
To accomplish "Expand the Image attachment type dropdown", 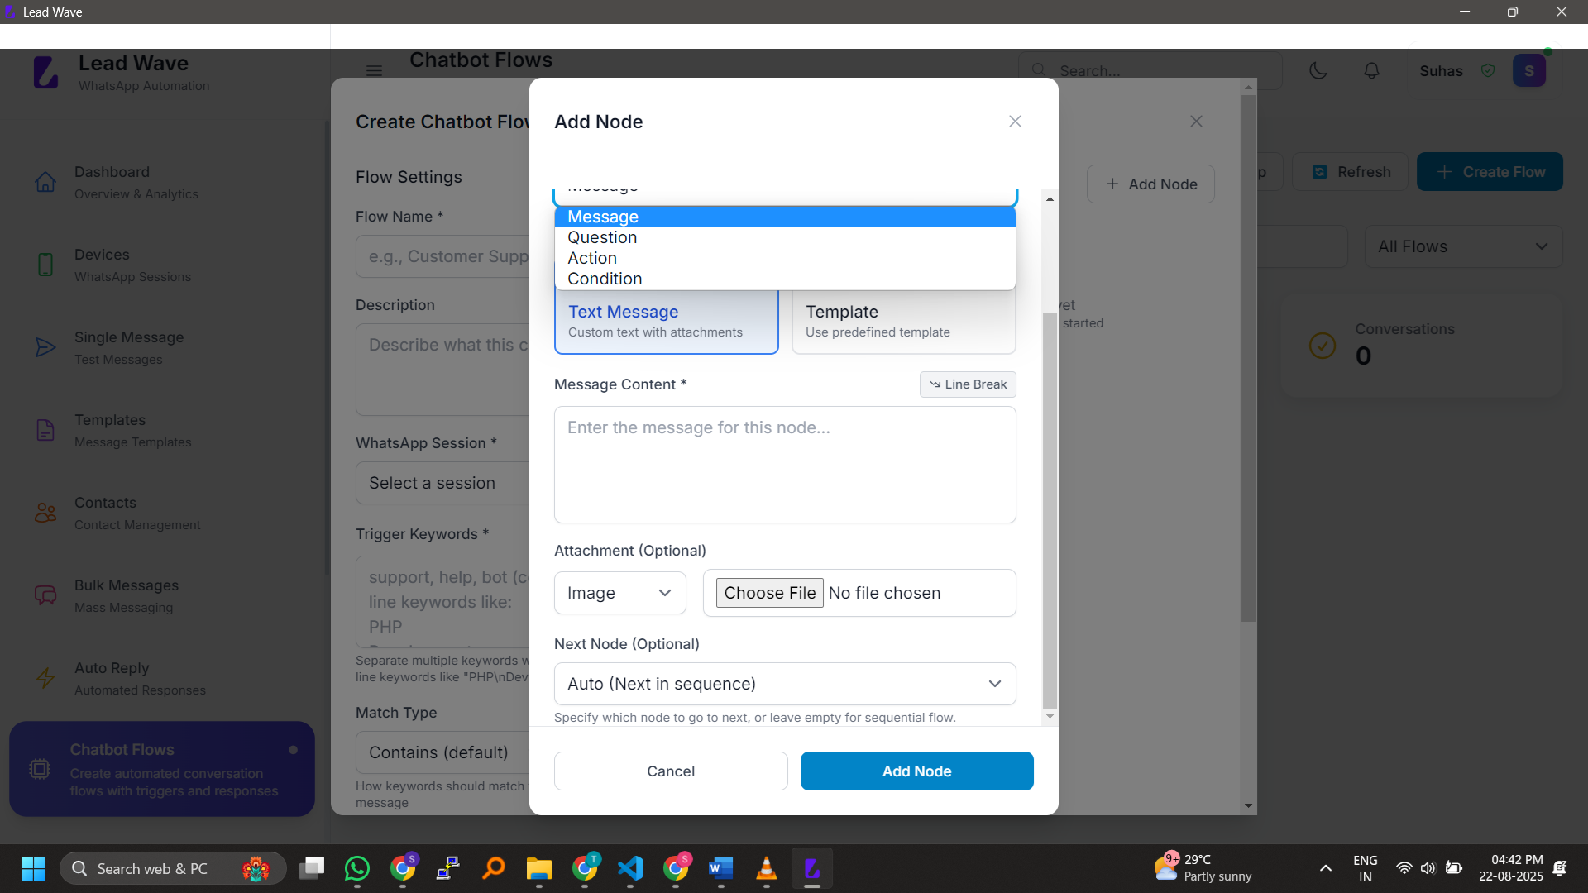I will (x=619, y=593).
